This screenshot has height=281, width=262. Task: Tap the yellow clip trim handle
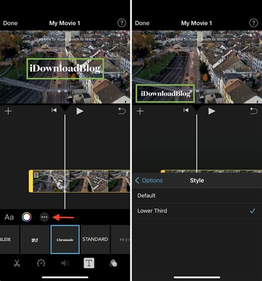(31, 181)
